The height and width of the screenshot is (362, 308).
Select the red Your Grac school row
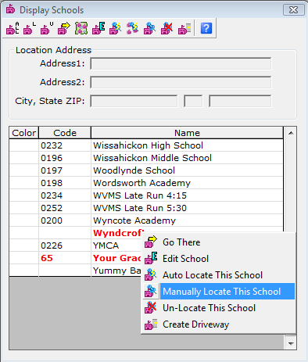coord(76,258)
